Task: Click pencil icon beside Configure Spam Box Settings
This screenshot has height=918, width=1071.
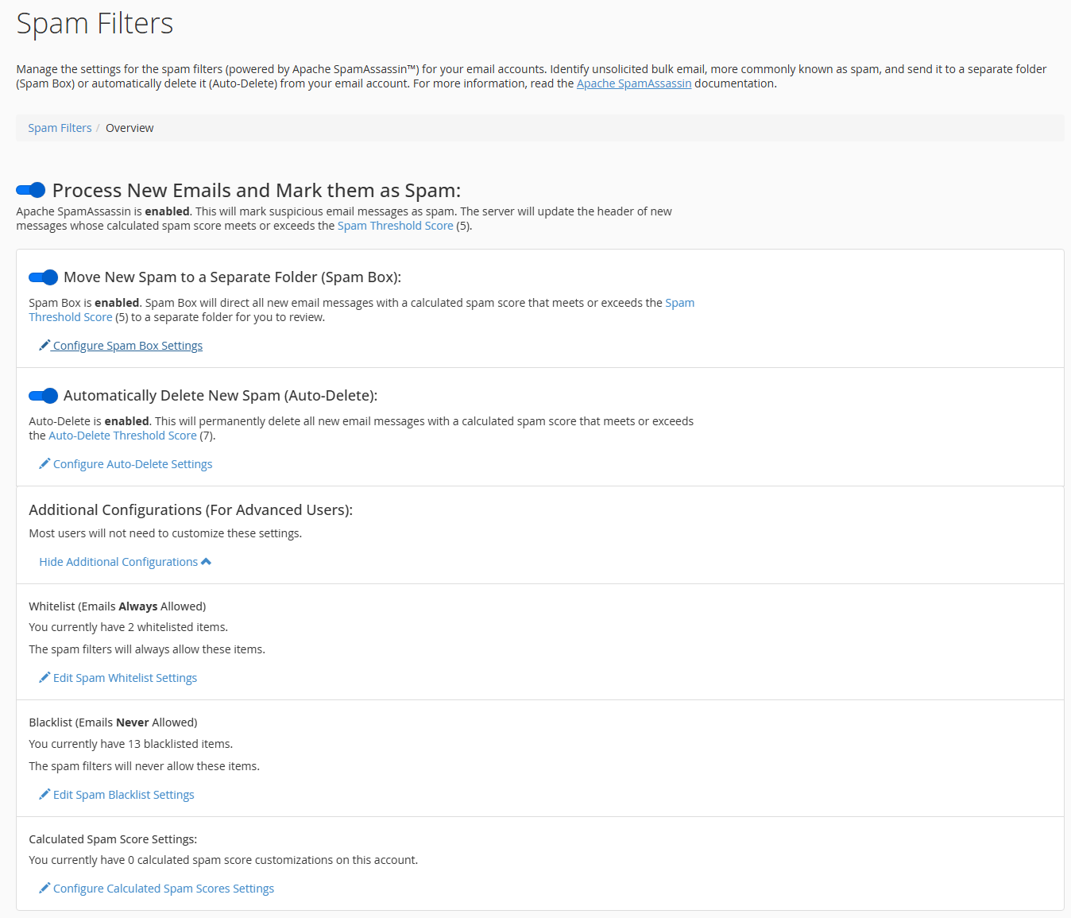Action: pos(44,345)
